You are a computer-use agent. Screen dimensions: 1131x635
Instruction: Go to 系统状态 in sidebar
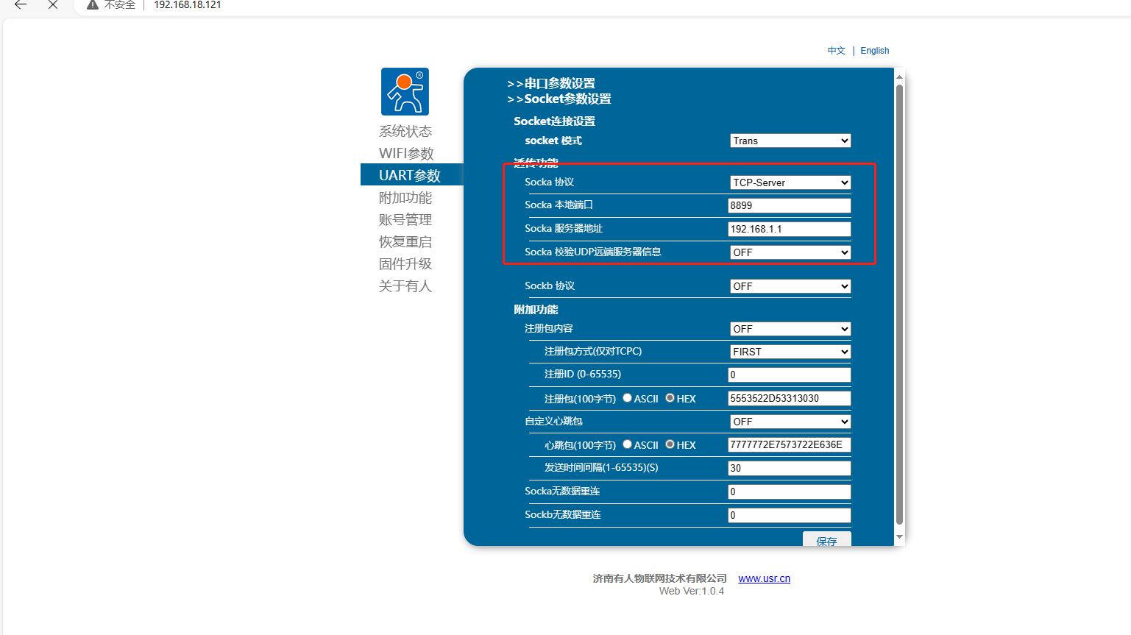pyautogui.click(x=405, y=131)
